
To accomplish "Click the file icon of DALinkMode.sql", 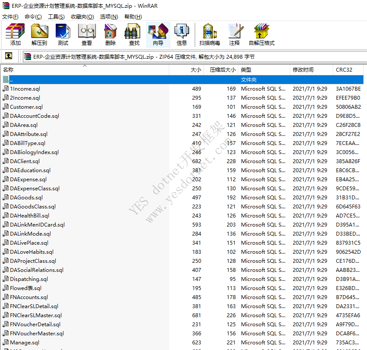I will (x=5, y=234).
